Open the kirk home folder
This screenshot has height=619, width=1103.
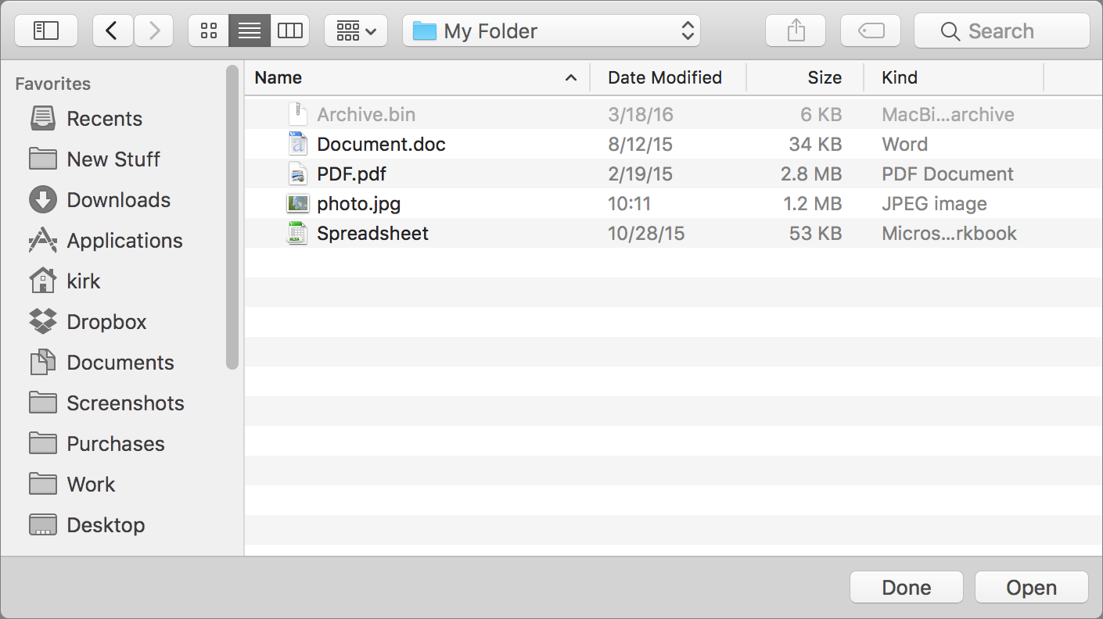81,281
